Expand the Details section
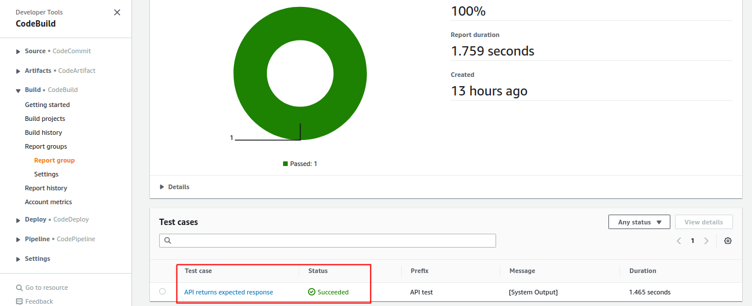The width and height of the screenshot is (752, 306). [x=162, y=187]
